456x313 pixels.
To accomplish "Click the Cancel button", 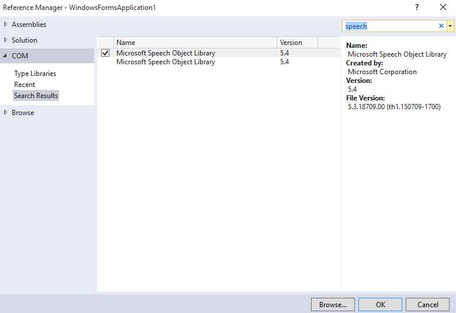I will coord(427,305).
